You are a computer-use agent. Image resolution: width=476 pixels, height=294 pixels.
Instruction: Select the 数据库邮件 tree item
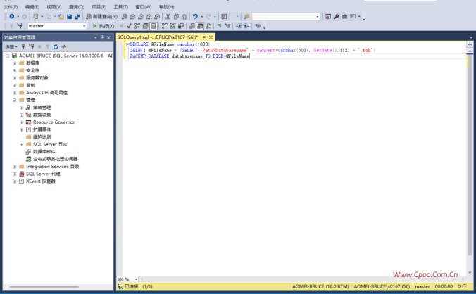pyautogui.click(x=44, y=152)
